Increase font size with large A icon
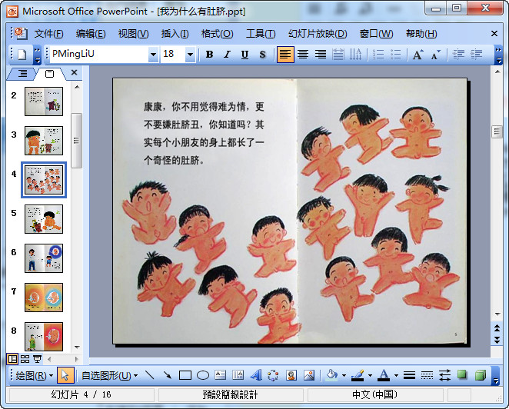 click(418, 55)
